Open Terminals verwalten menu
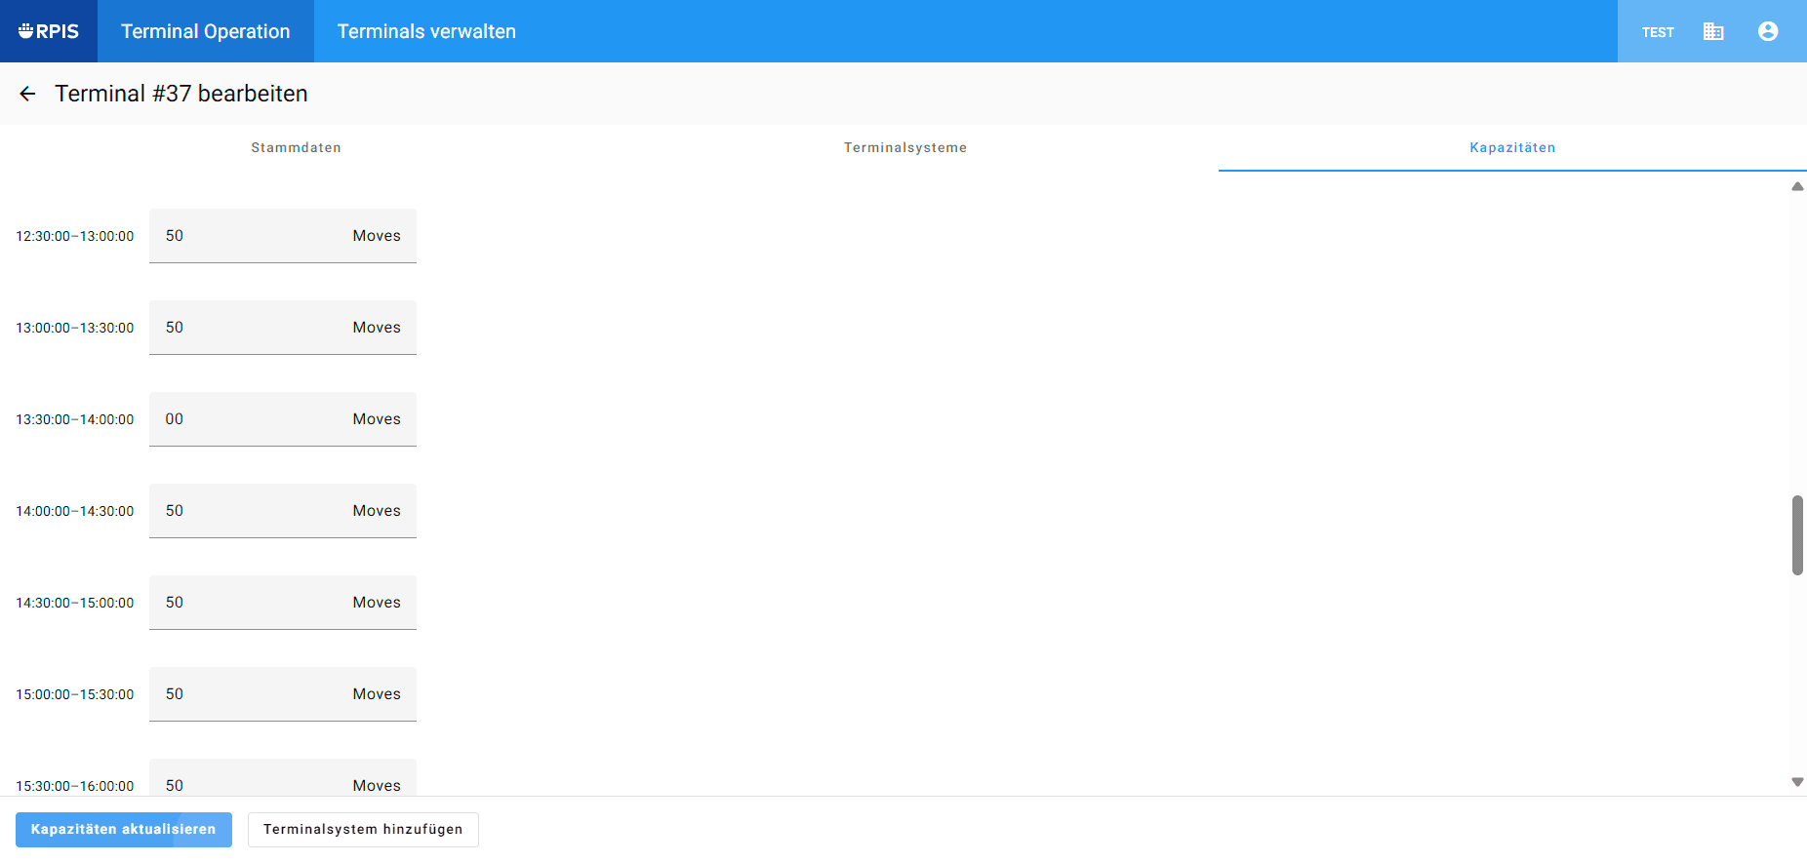The width and height of the screenshot is (1807, 863). 426,31
